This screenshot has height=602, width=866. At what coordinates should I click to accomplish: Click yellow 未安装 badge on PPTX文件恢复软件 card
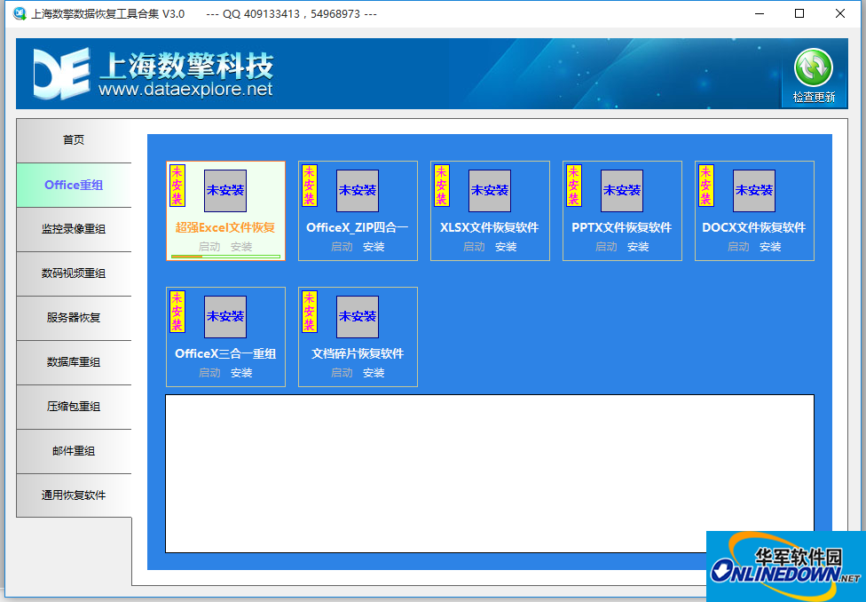tap(574, 186)
